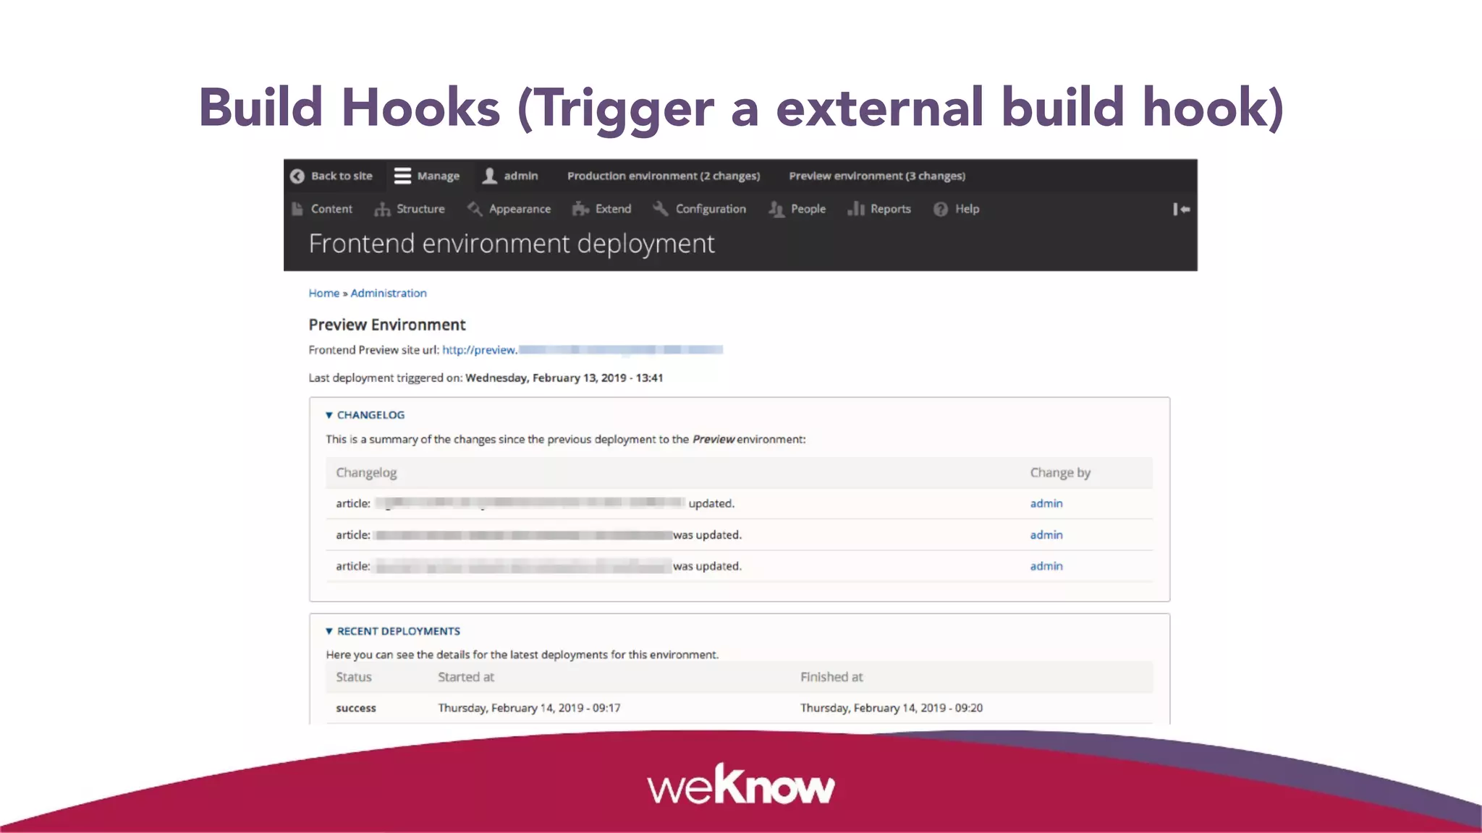Click the Content page icon

pyautogui.click(x=297, y=209)
